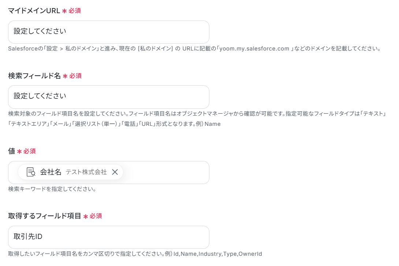Click the 検索キーワードを指定してください hint
399x266 pixels.
click(x=52, y=189)
